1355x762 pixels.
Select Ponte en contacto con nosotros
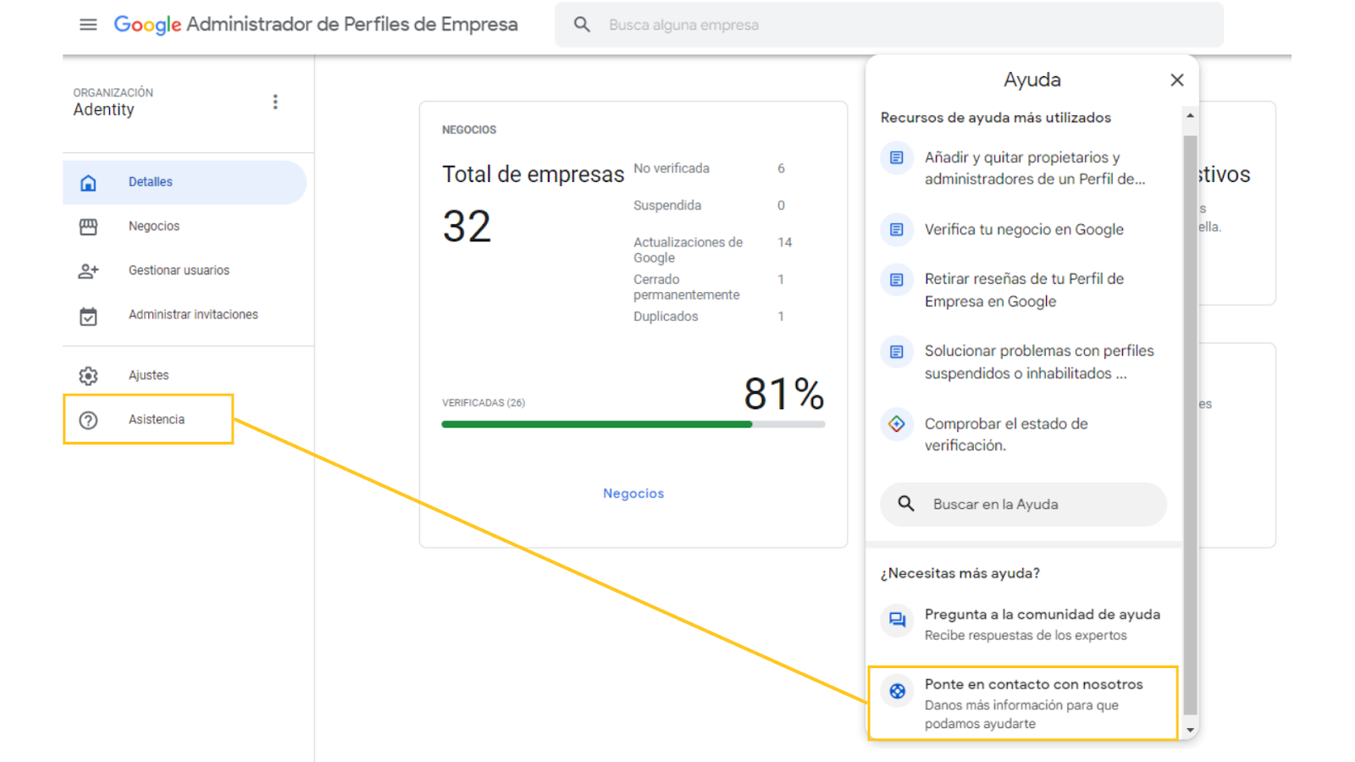pos(1032,685)
